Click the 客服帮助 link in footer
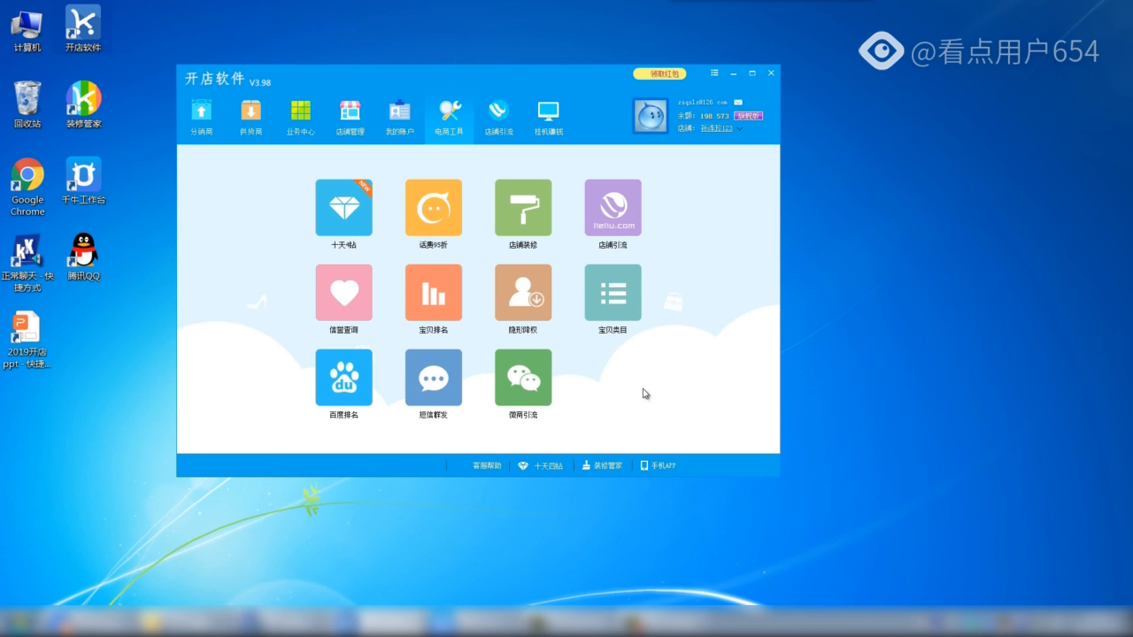The height and width of the screenshot is (637, 1133). 486,465
